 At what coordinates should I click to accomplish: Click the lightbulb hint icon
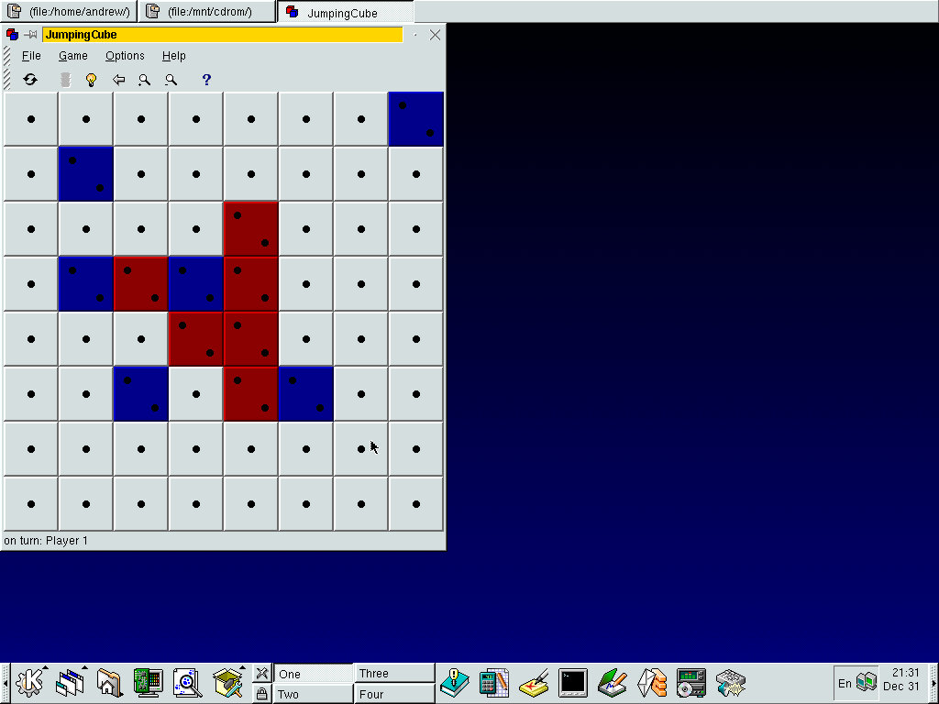91,80
